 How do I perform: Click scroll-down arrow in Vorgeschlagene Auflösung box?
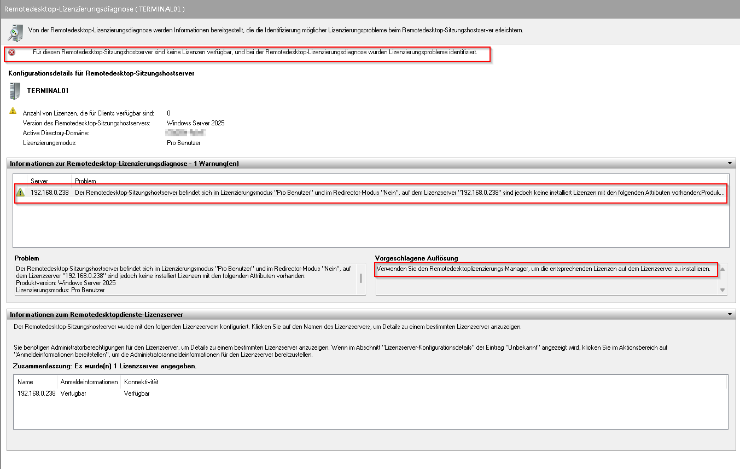(x=722, y=290)
